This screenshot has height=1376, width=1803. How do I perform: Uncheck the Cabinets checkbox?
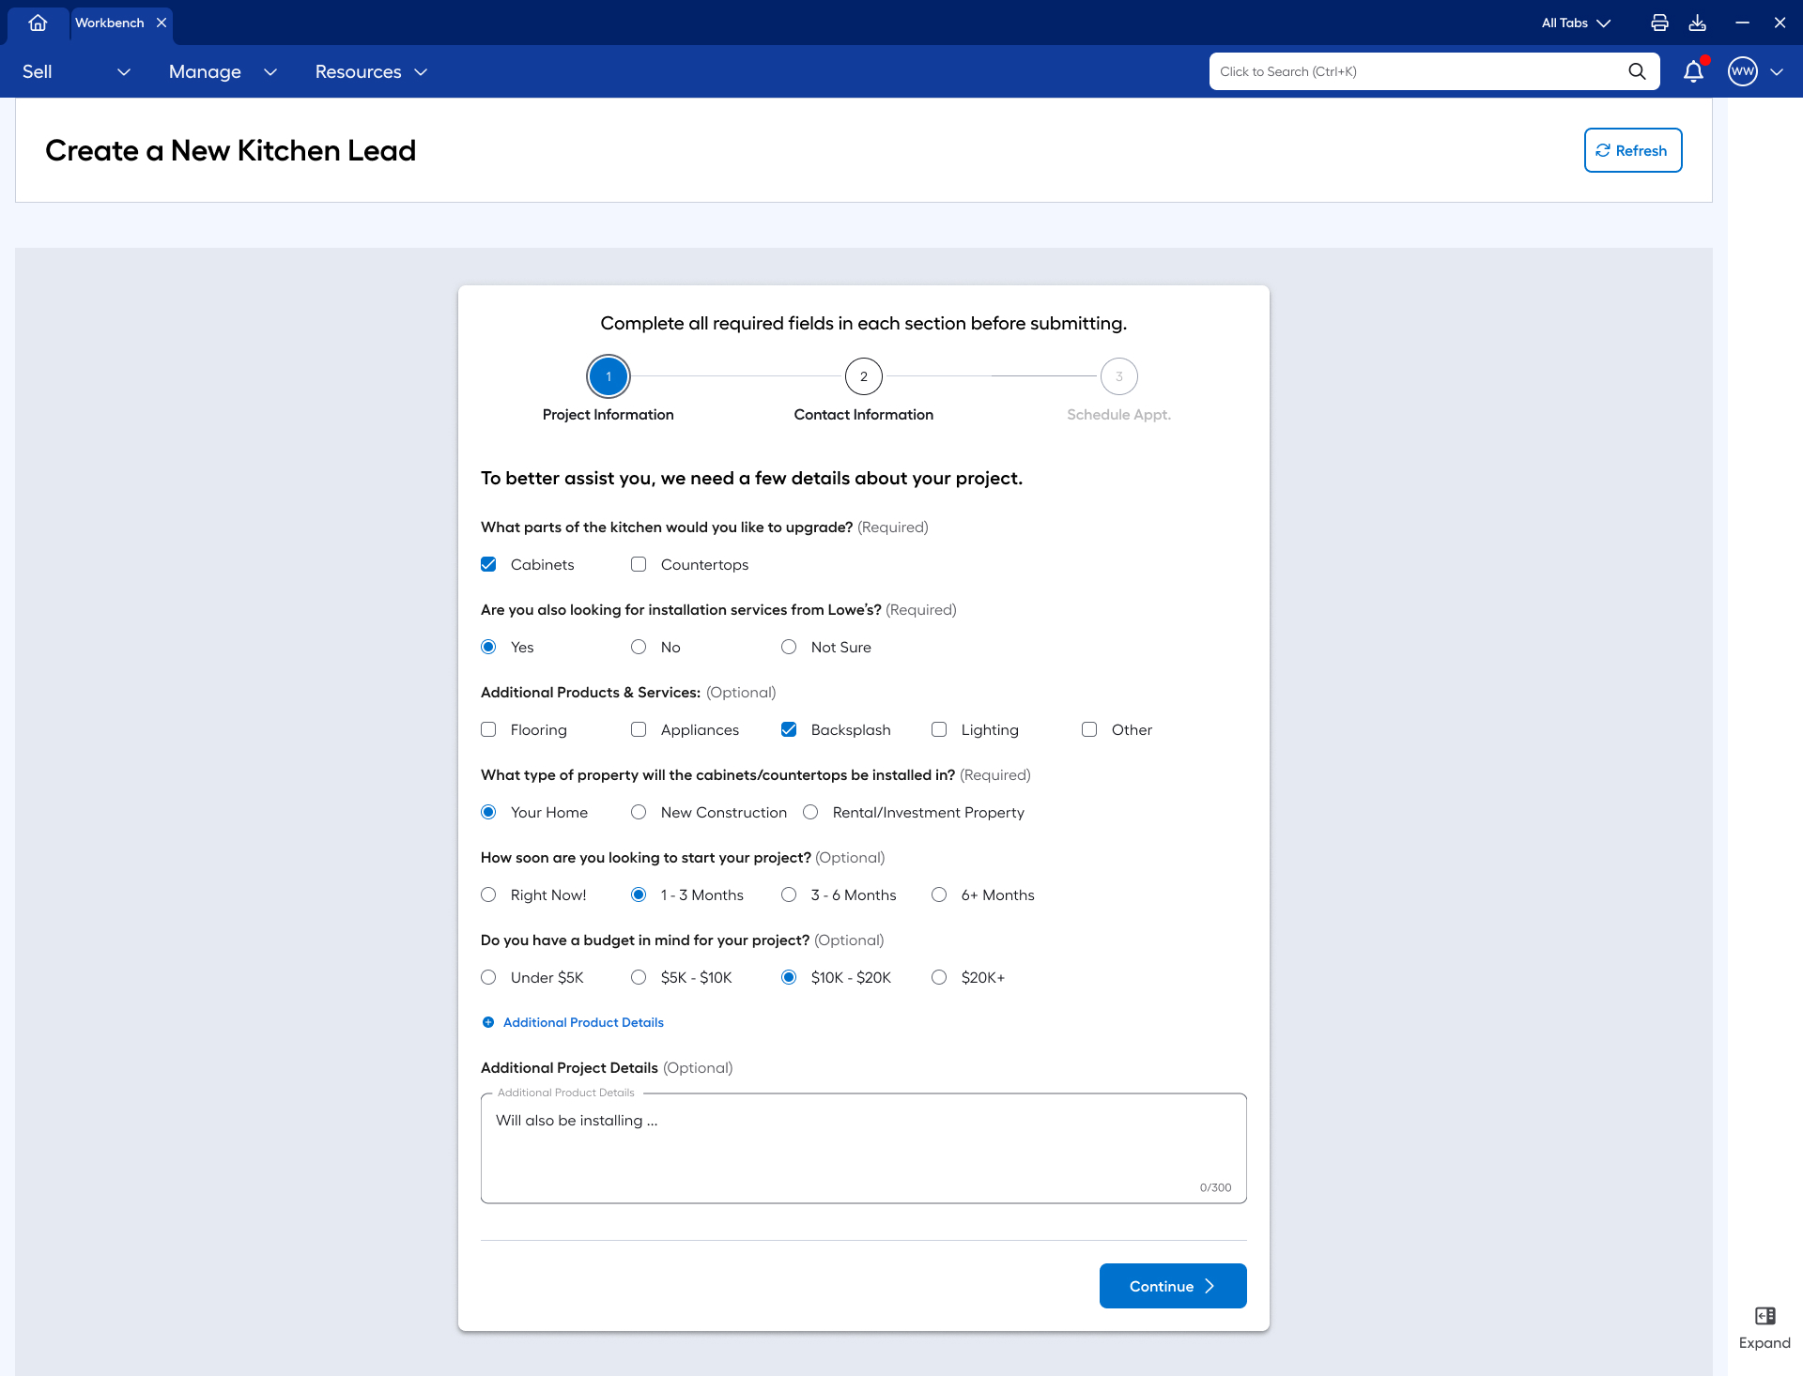coord(488,565)
